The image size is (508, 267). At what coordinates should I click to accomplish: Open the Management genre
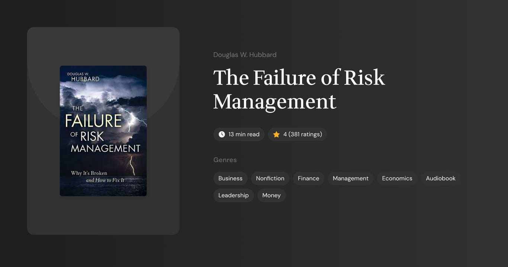350,178
